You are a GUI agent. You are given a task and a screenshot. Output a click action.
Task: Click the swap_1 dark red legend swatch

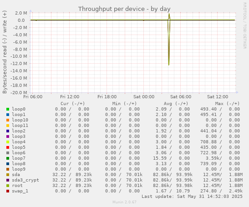(8, 191)
